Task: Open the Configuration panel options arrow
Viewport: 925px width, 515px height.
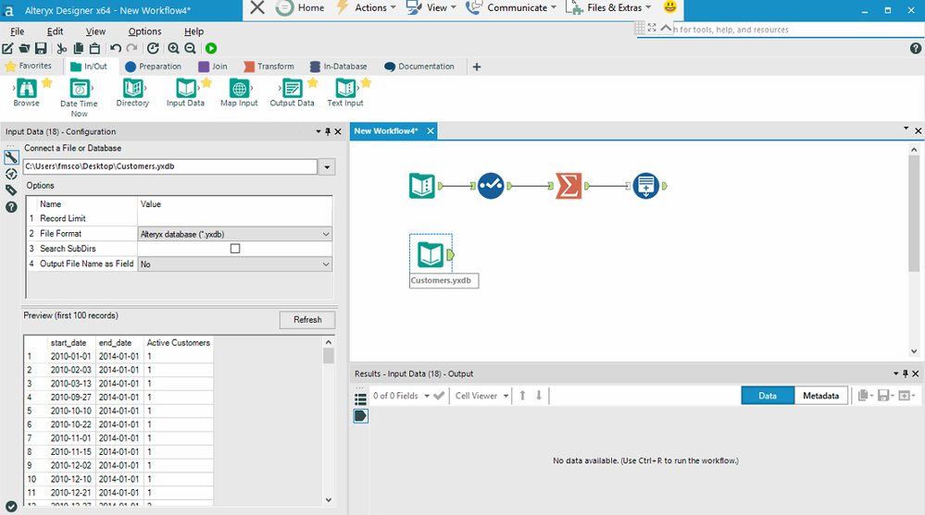Action: pos(319,131)
